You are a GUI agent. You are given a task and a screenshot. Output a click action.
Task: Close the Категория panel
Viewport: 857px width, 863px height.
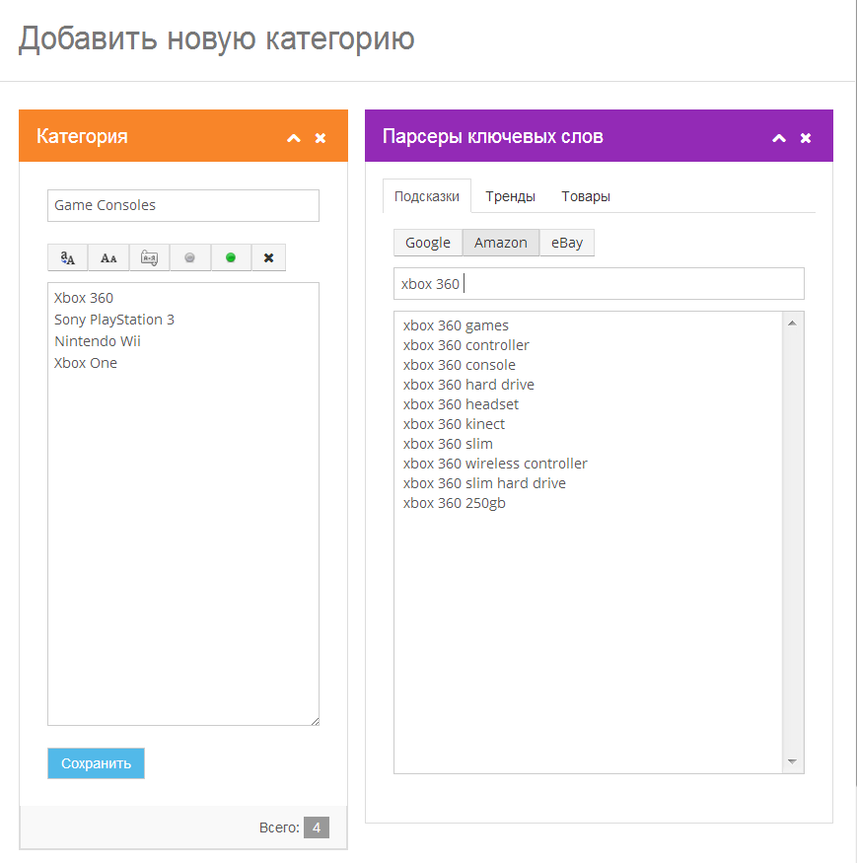pos(321,138)
